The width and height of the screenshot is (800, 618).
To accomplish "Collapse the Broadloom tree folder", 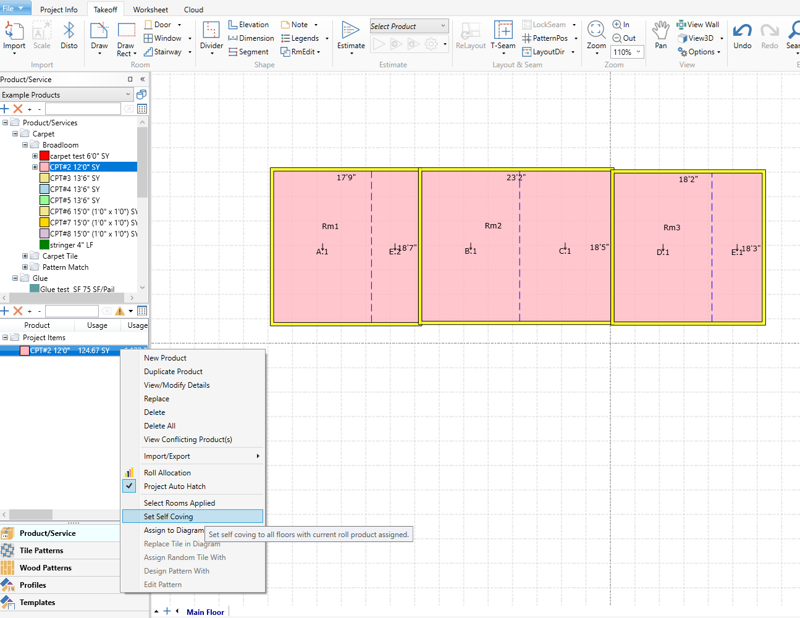I will (25, 145).
